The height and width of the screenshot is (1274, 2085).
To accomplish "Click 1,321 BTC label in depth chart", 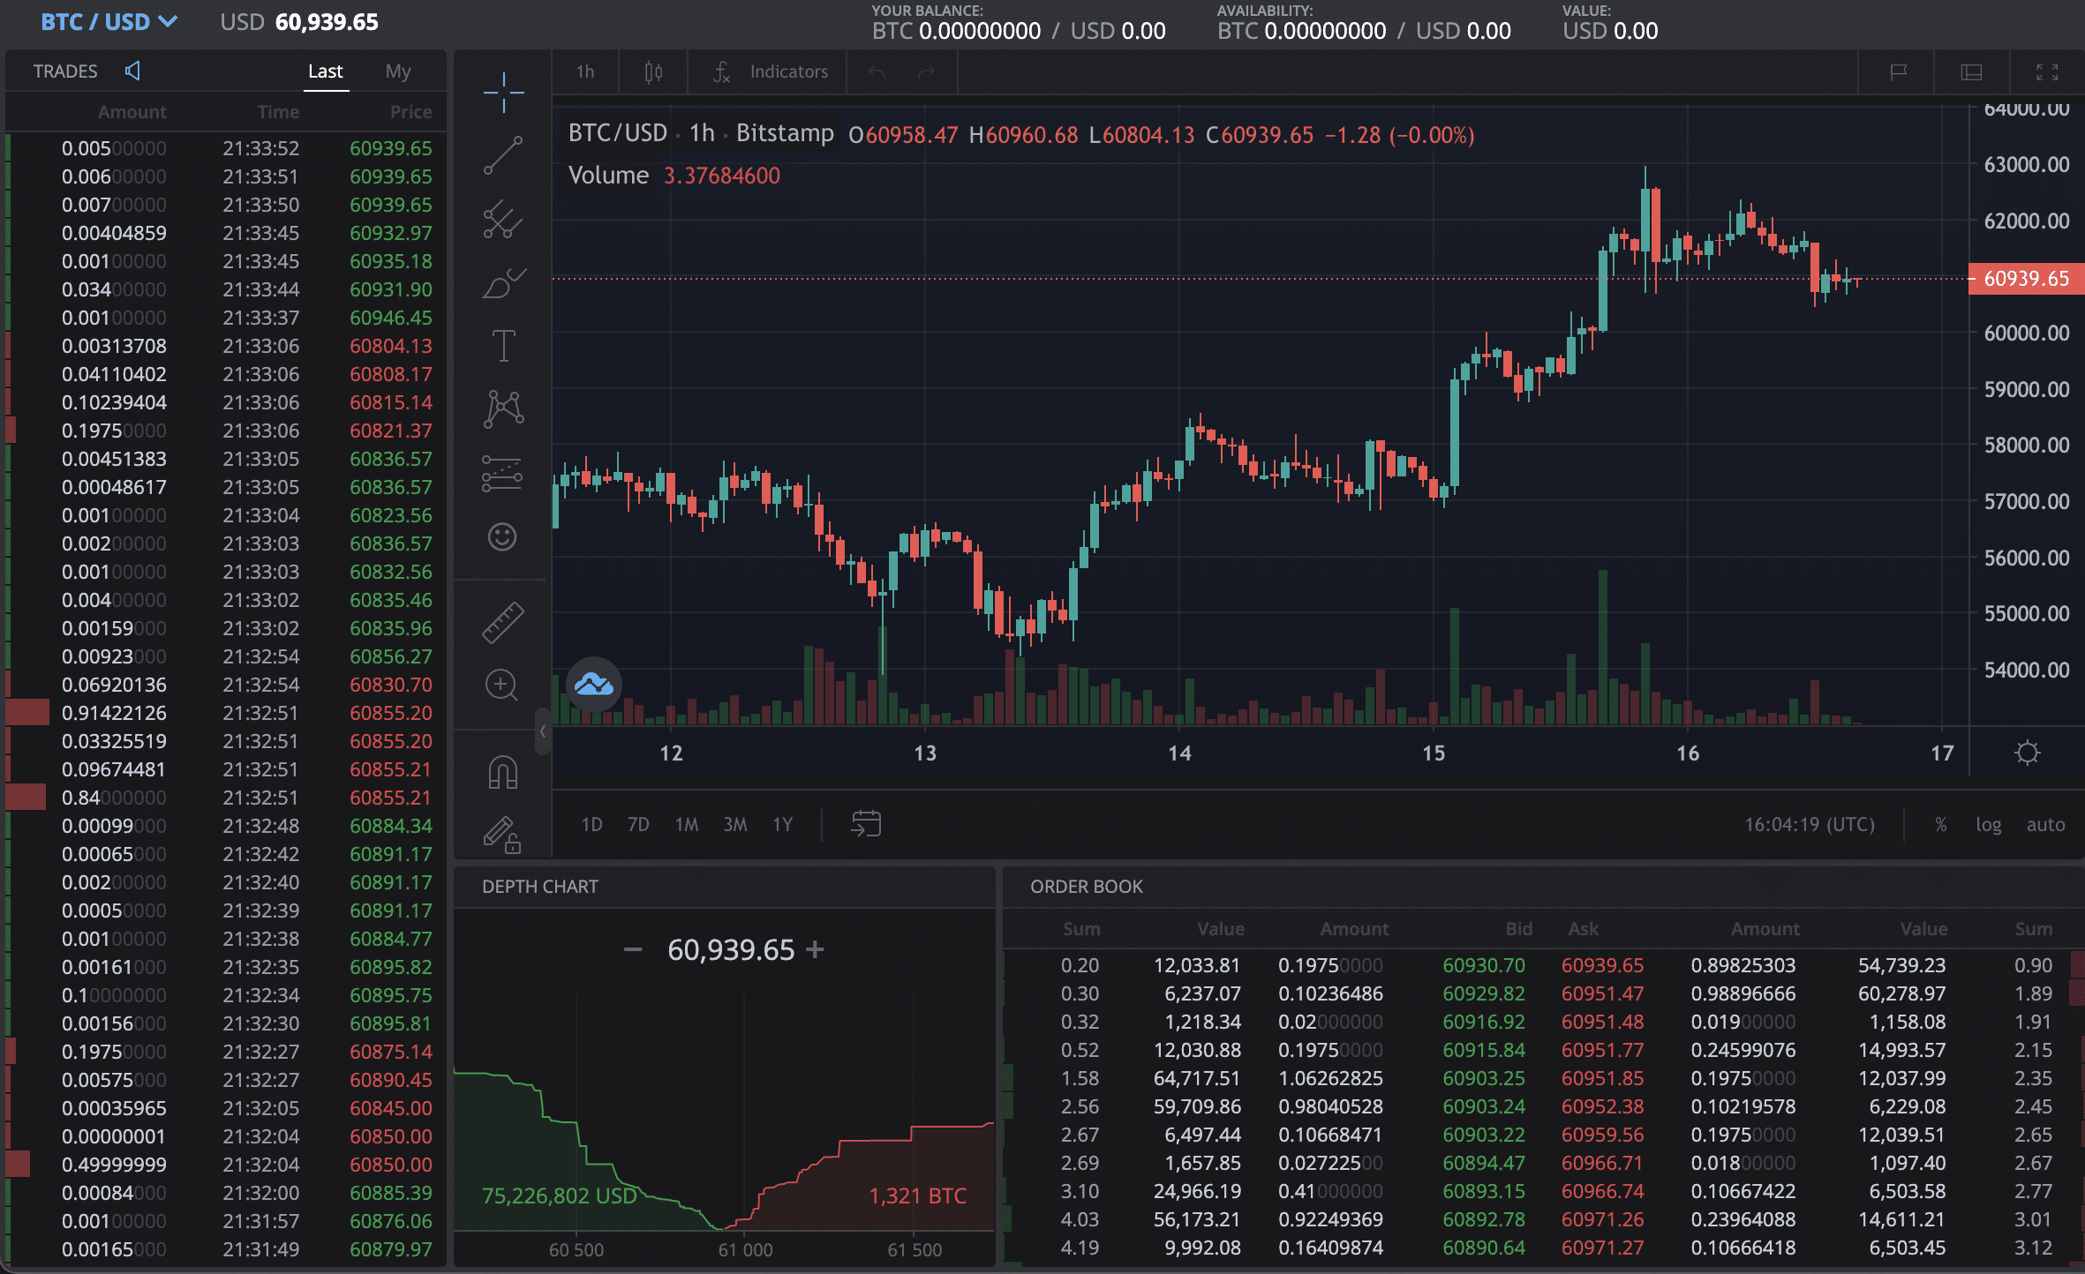I will pos(917,1195).
